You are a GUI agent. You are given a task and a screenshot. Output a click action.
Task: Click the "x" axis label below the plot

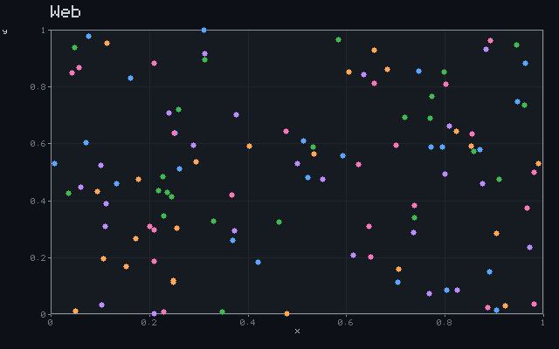297,332
